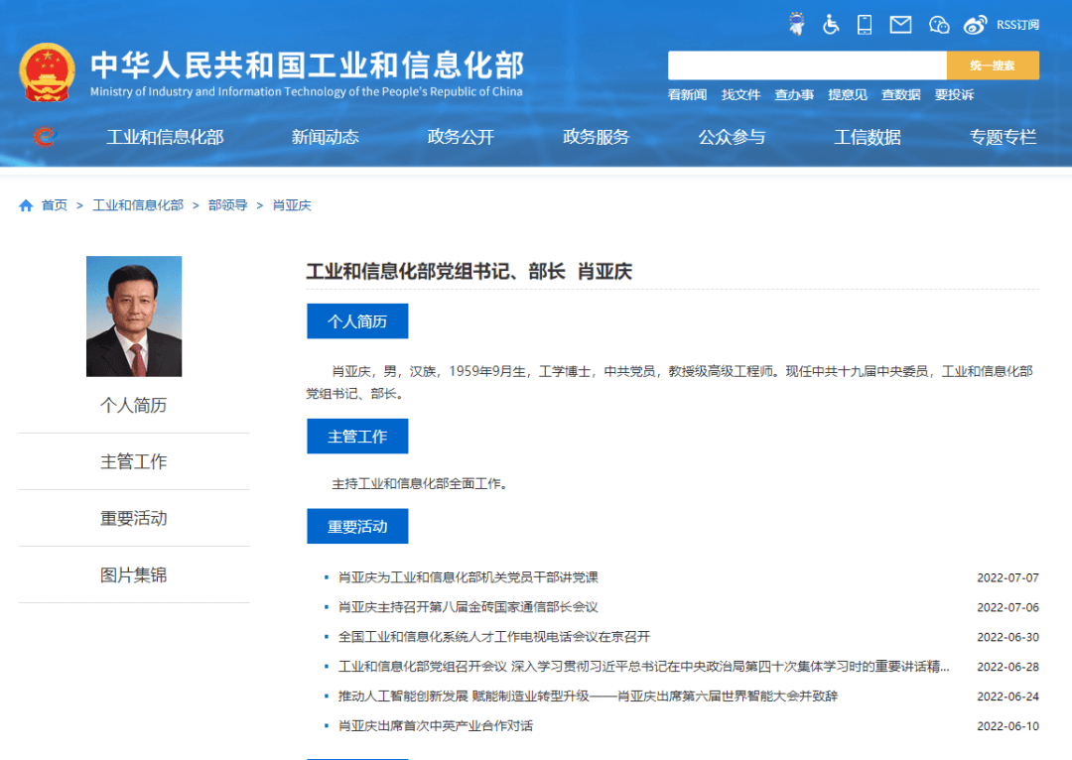Click the national emblem logo
Viewport: 1072px width, 760px height.
47,72
